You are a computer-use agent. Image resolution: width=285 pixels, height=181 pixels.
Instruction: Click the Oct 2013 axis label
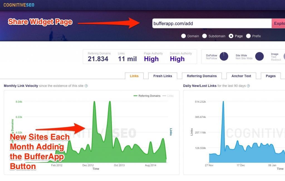pos(119,165)
